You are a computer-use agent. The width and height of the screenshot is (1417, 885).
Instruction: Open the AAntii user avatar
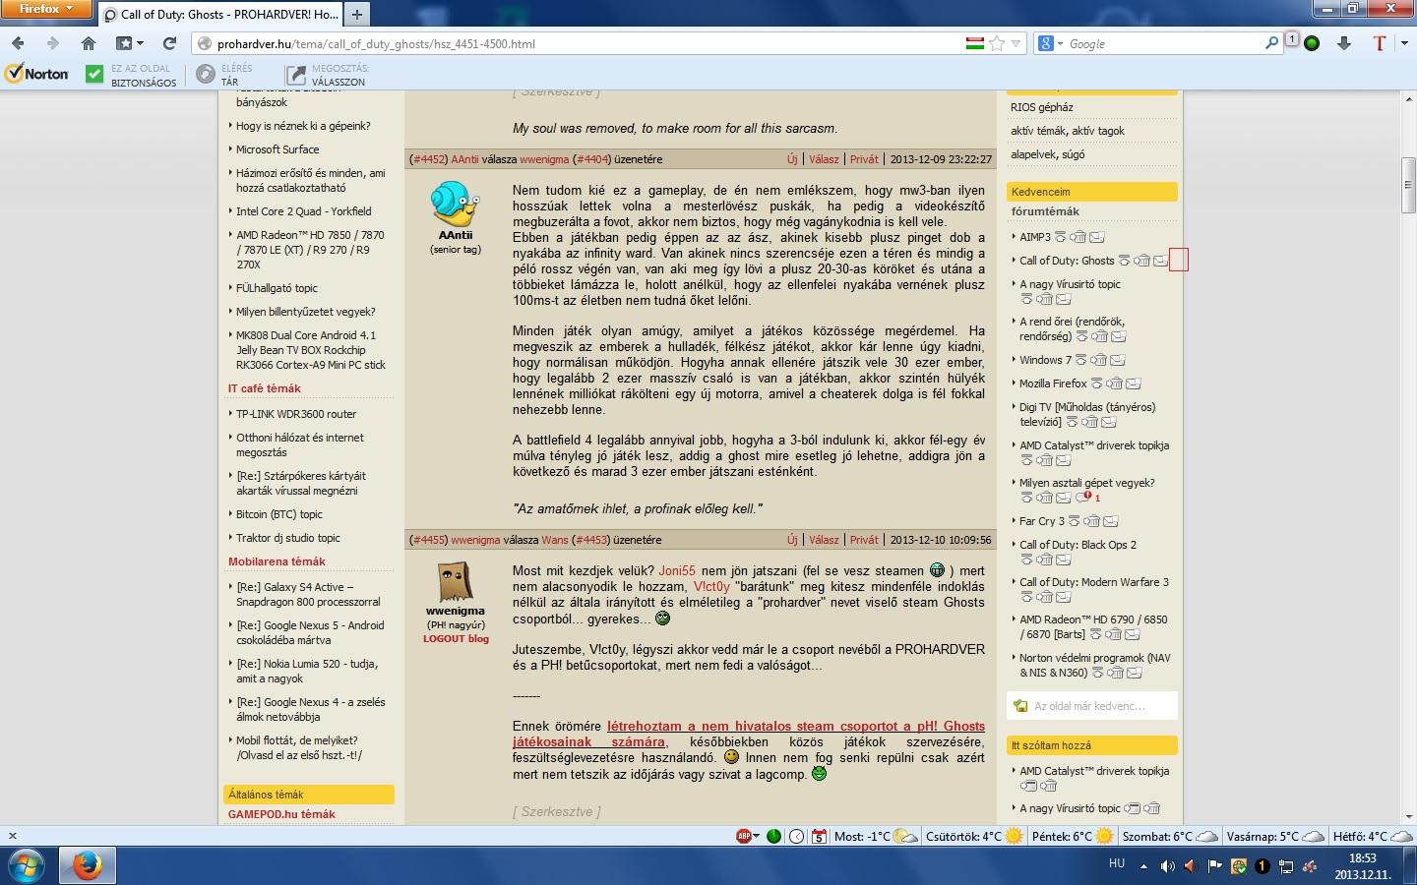(455, 204)
